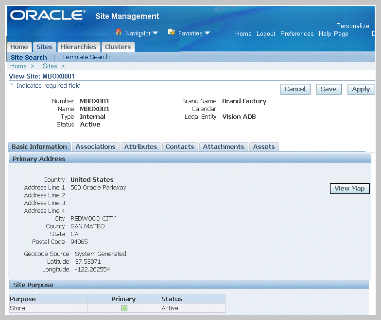Open the Associations tab
Screen dimensions: 381x320
[95, 146]
